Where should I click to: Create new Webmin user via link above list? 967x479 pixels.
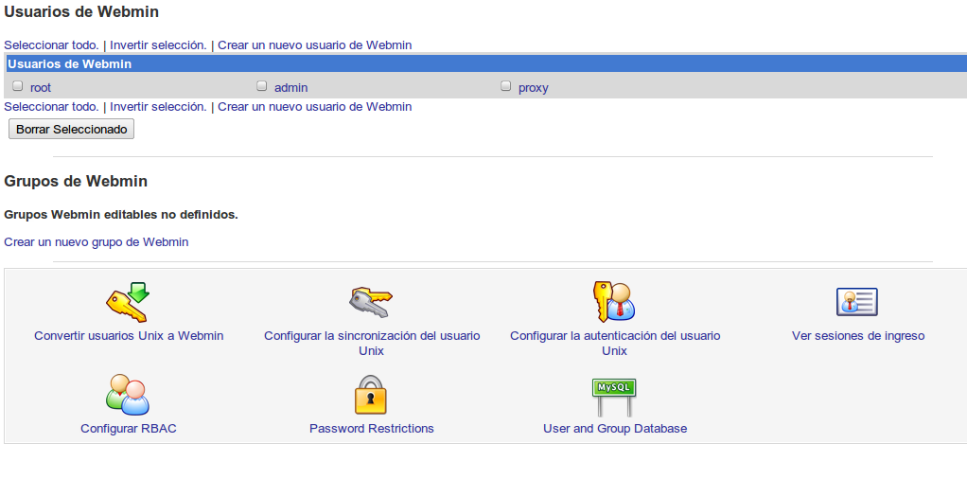(314, 44)
